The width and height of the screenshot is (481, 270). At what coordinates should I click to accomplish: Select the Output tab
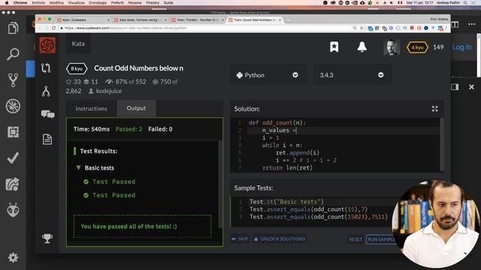136,108
